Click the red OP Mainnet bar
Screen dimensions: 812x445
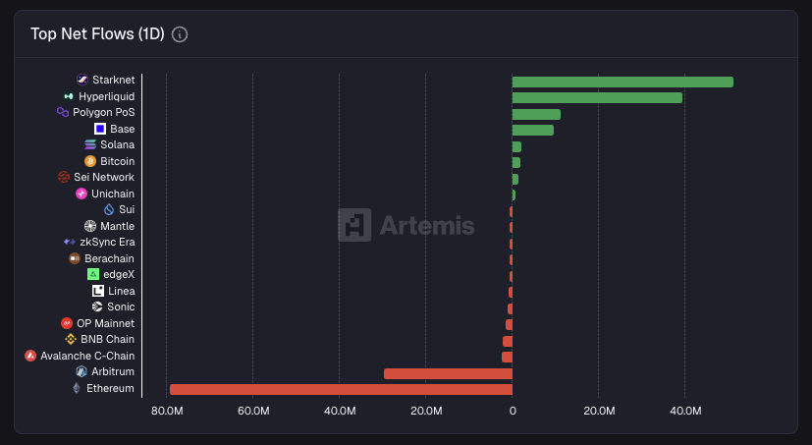[x=509, y=325]
